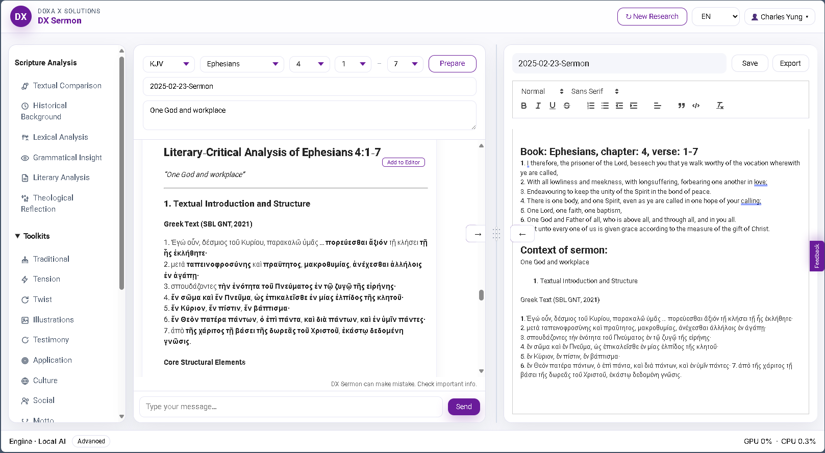Insert an ordered numbered list

coord(590,106)
